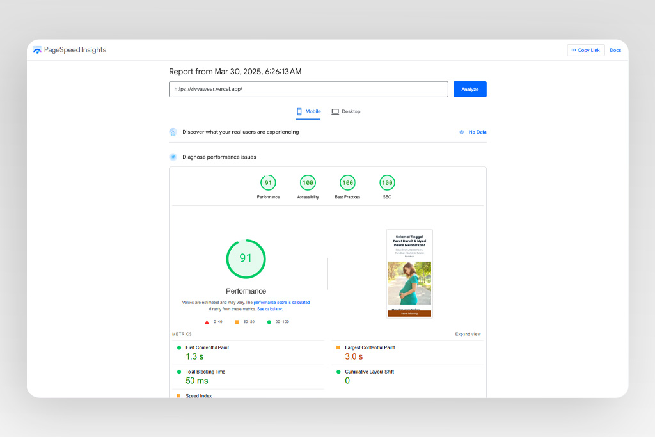Switch to the Mobile tab
The image size is (655, 437).
click(x=308, y=111)
